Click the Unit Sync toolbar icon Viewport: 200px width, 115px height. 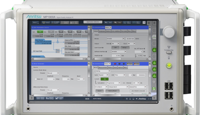coord(74,22)
